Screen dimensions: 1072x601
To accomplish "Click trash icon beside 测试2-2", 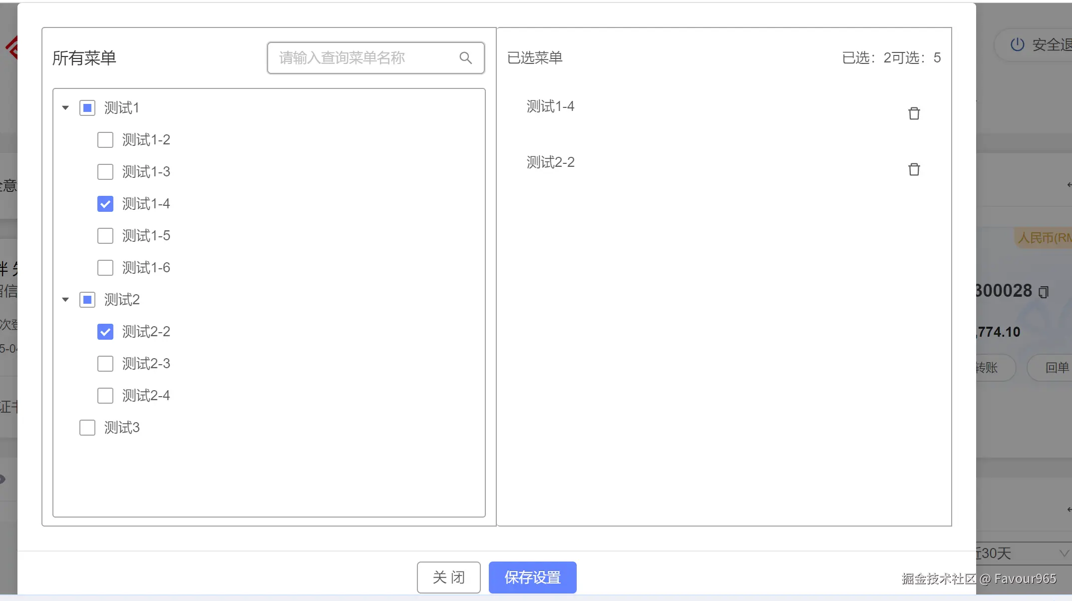I will coord(914,169).
